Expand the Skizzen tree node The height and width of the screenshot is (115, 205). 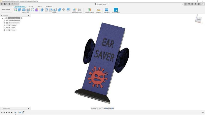pos(4,30)
